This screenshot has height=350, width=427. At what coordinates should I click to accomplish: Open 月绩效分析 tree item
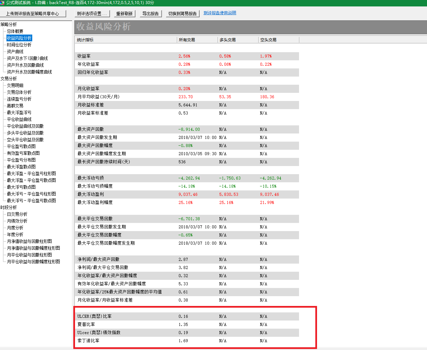(x=17, y=221)
